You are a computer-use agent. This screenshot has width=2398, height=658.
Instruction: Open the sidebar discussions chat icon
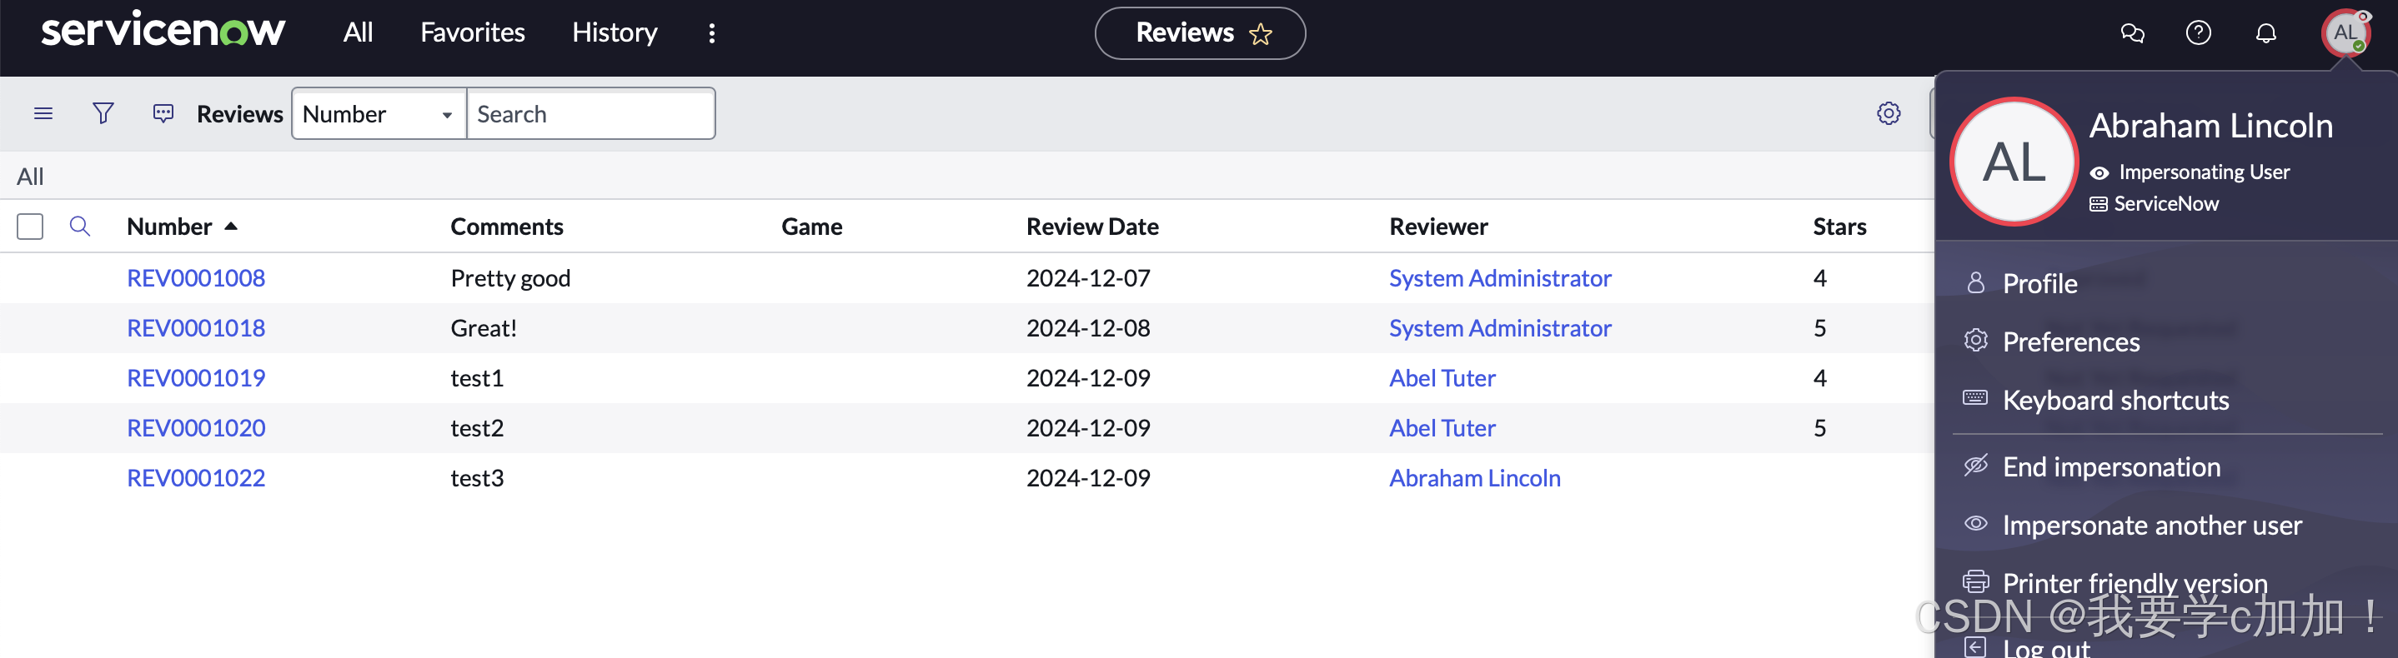[x=2132, y=33]
